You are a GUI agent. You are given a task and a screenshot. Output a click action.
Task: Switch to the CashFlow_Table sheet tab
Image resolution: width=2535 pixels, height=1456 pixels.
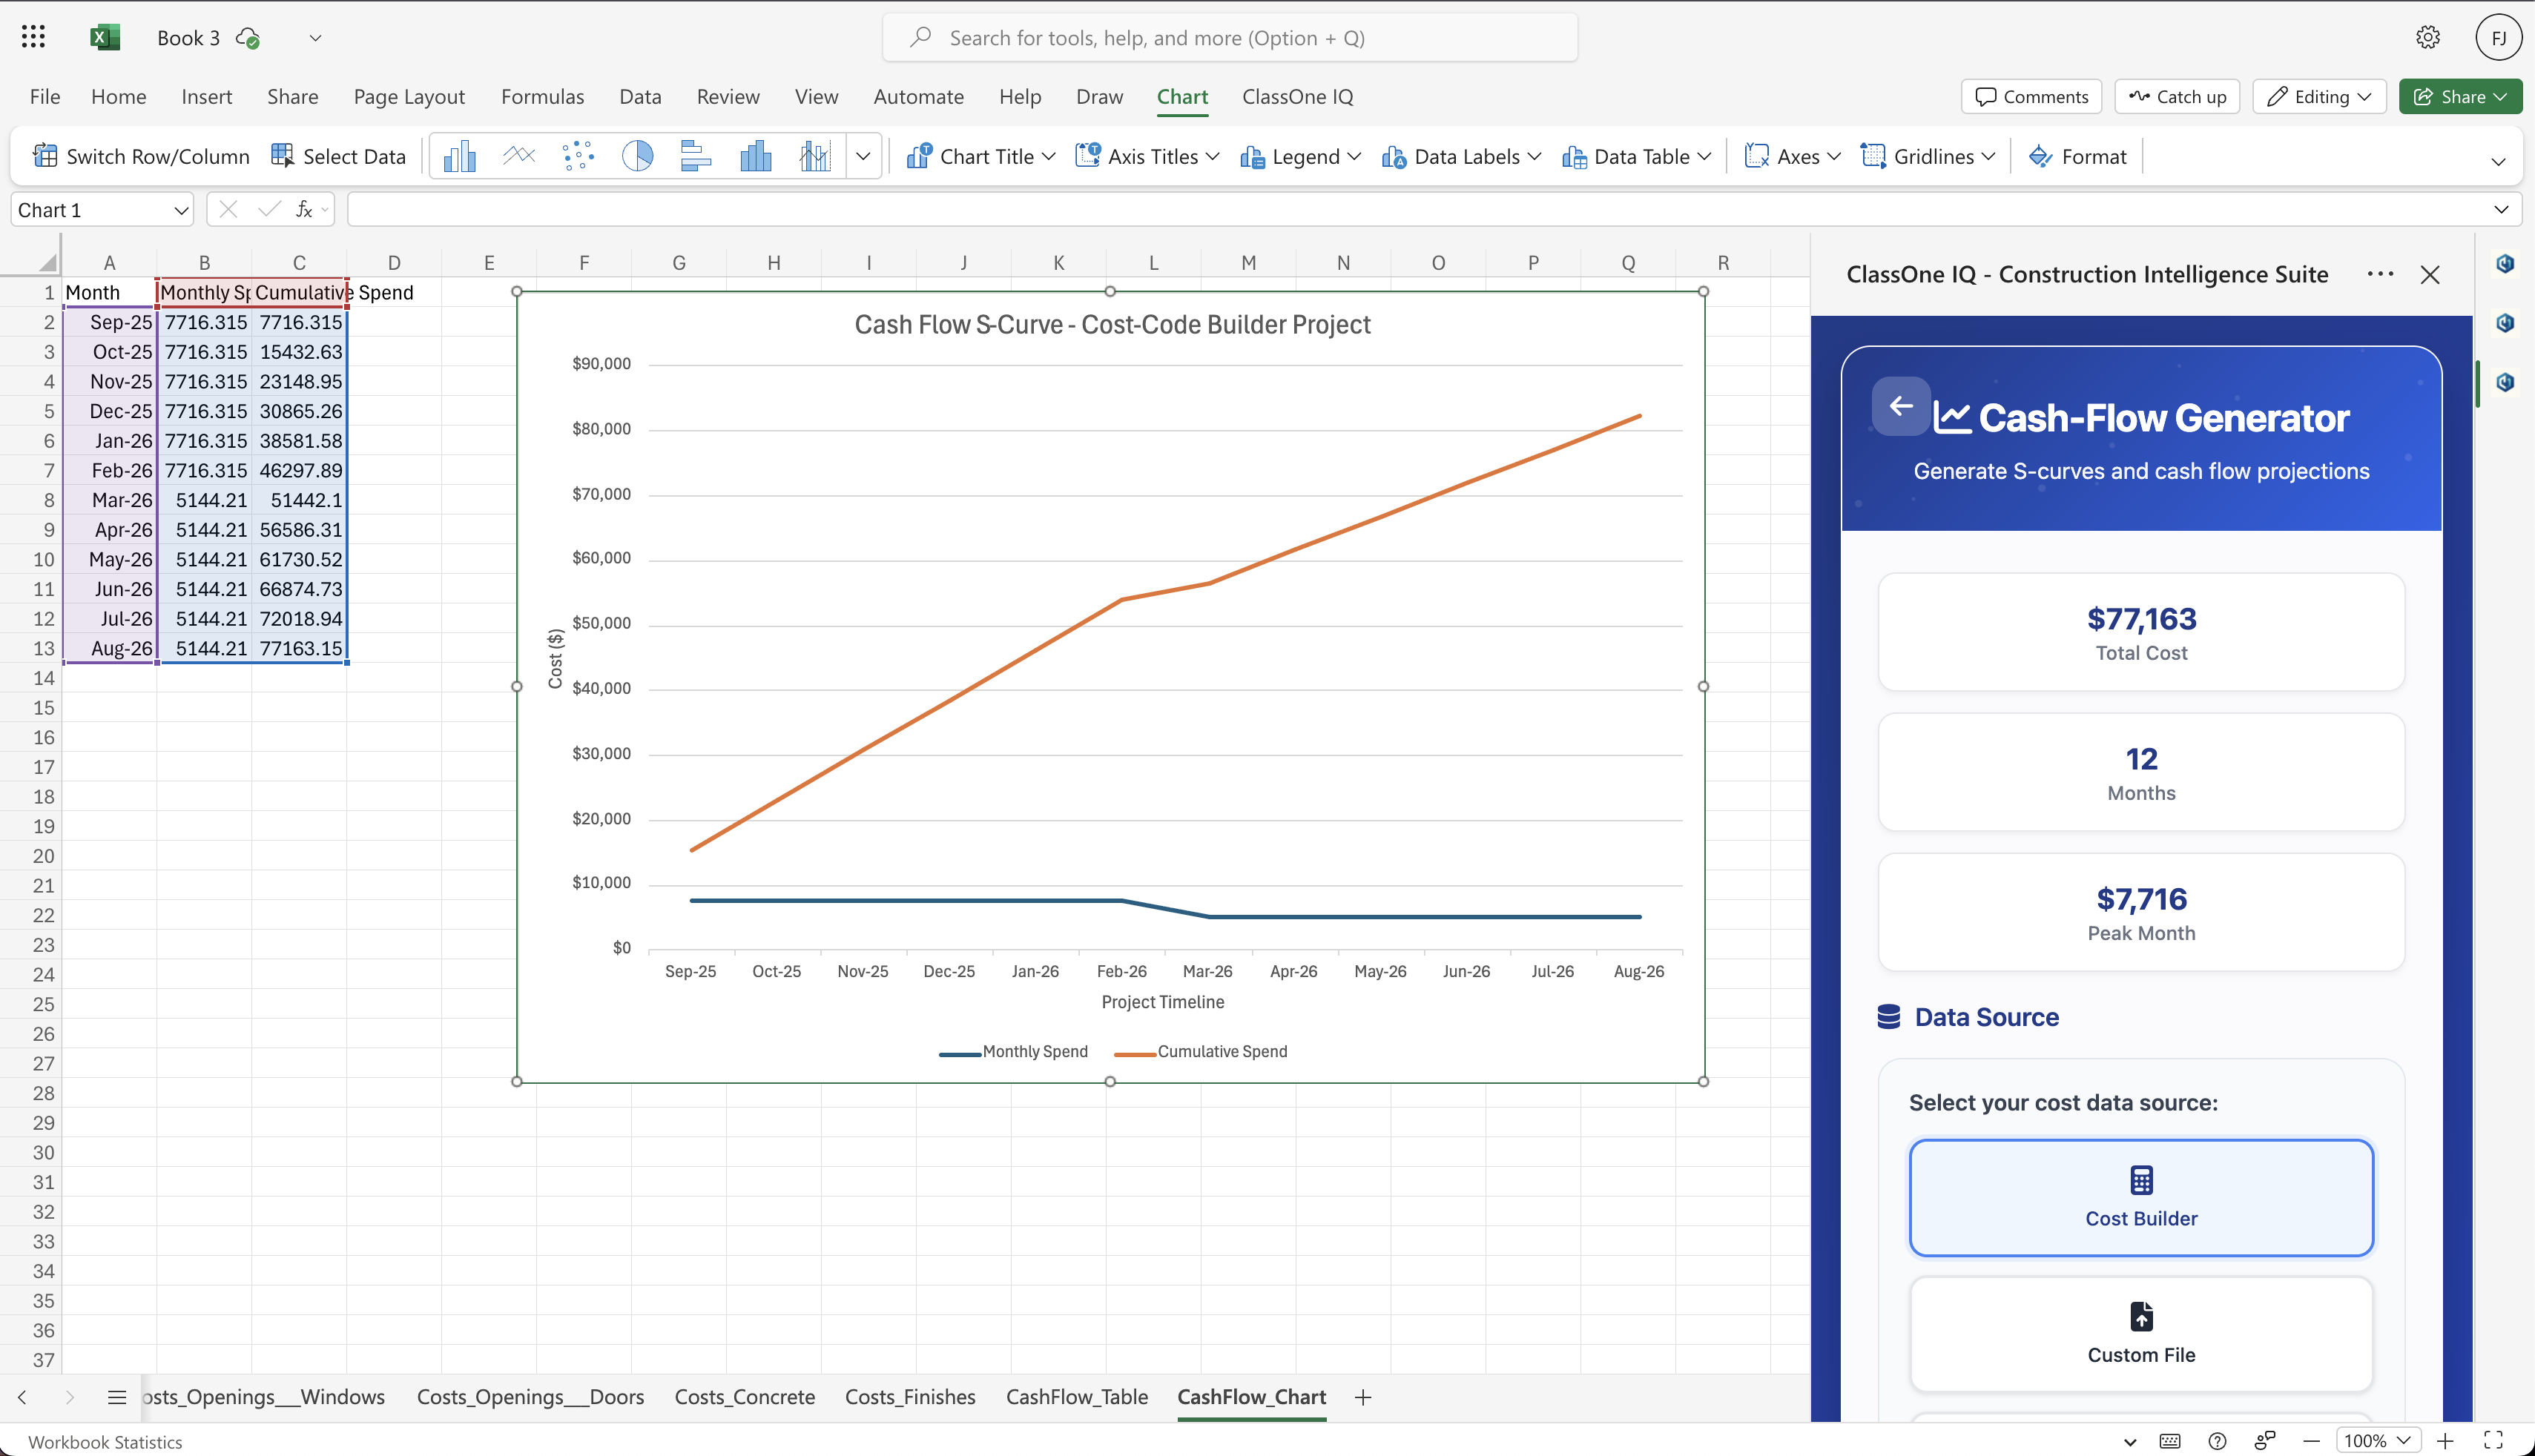(x=1076, y=1397)
